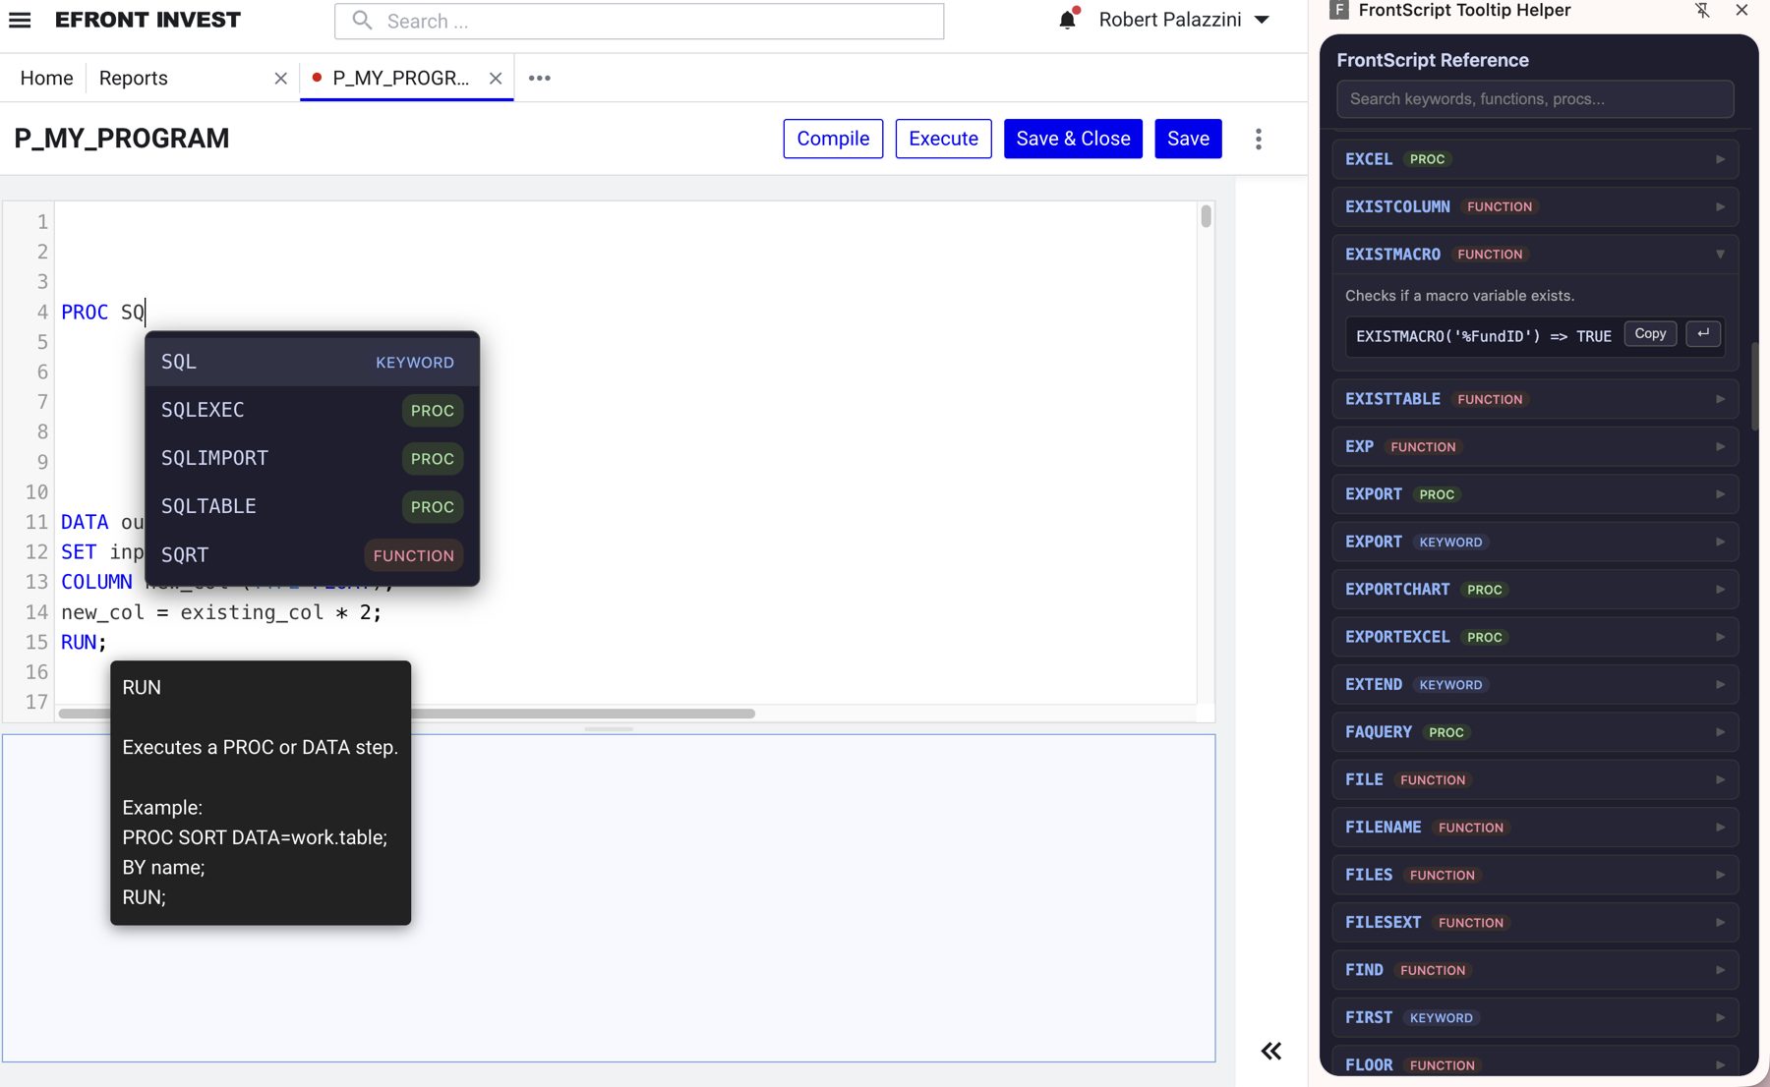Expand the EXTEND keyword entry
The image size is (1770, 1087).
tap(1534, 685)
